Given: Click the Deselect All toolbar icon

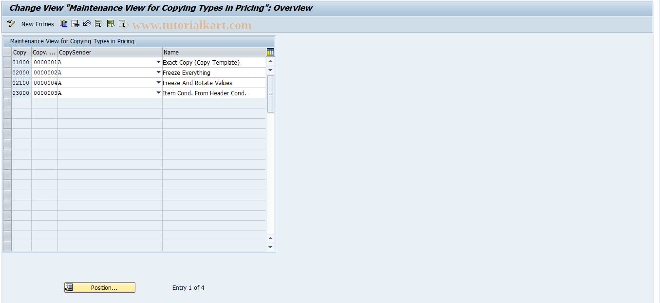Looking at the screenshot, I should [122, 23].
